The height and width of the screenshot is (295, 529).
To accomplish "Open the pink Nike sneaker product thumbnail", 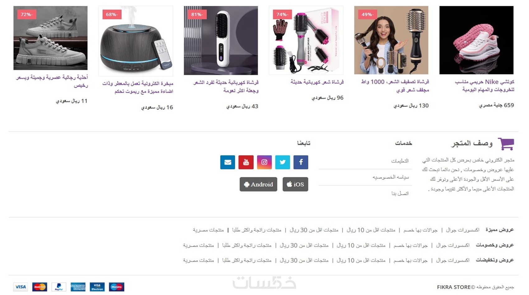I will click(x=476, y=40).
